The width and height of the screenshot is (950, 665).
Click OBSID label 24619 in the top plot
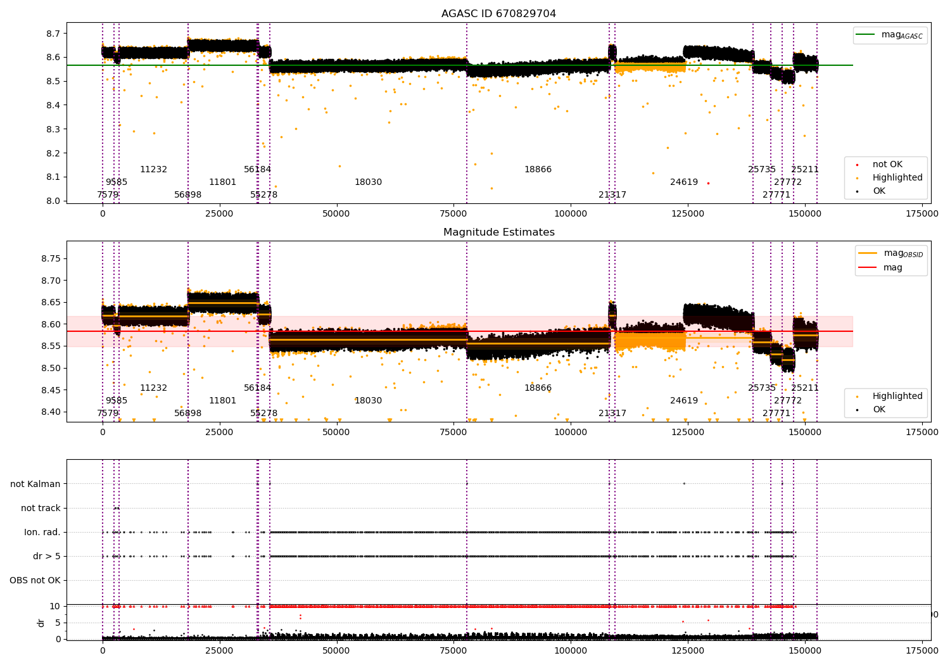pos(685,182)
